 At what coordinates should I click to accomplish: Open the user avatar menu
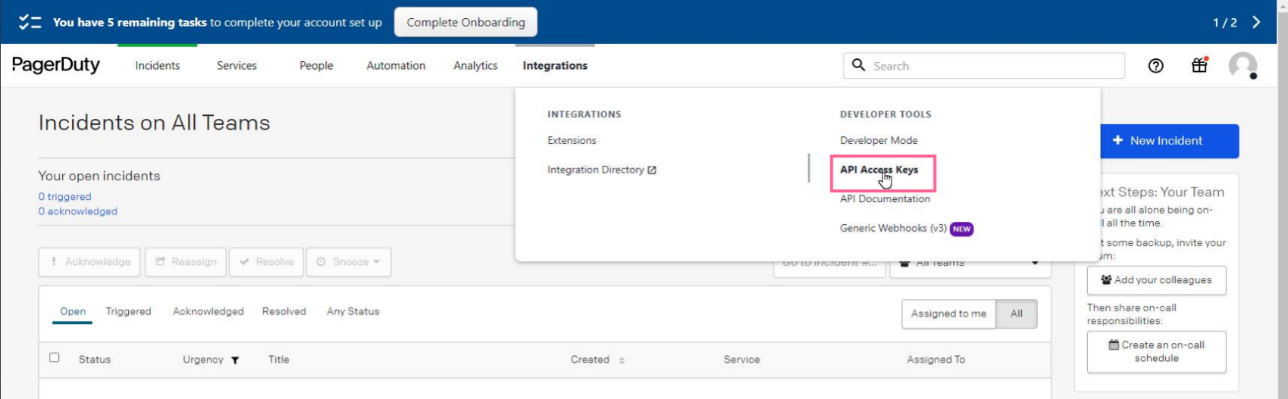(x=1243, y=66)
